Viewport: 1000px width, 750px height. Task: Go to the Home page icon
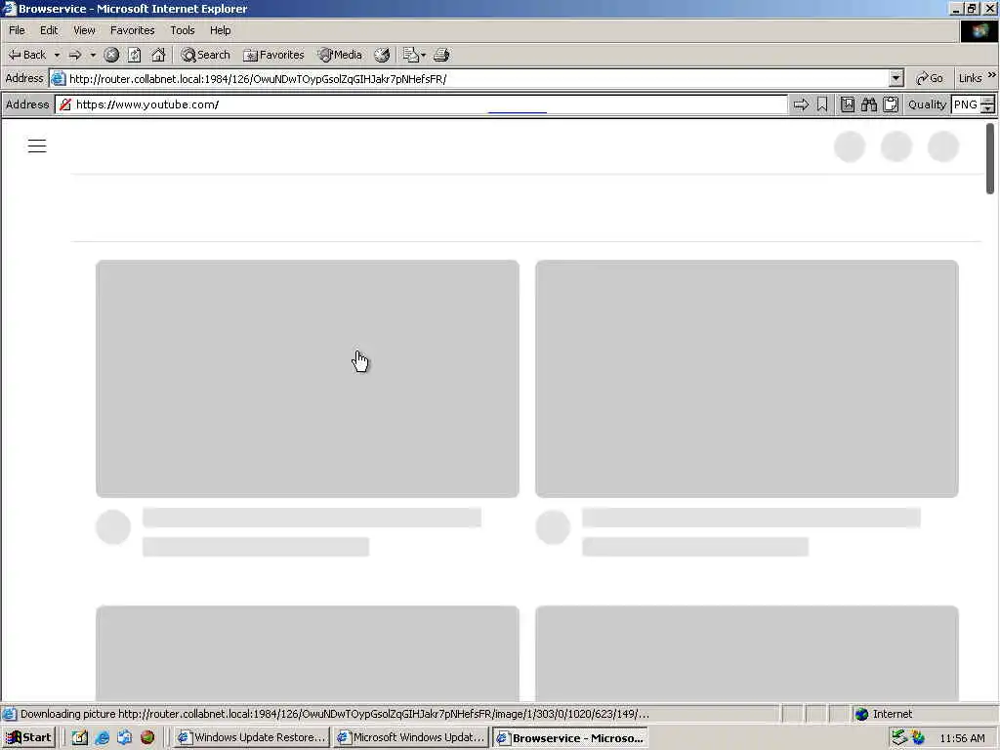coord(158,55)
